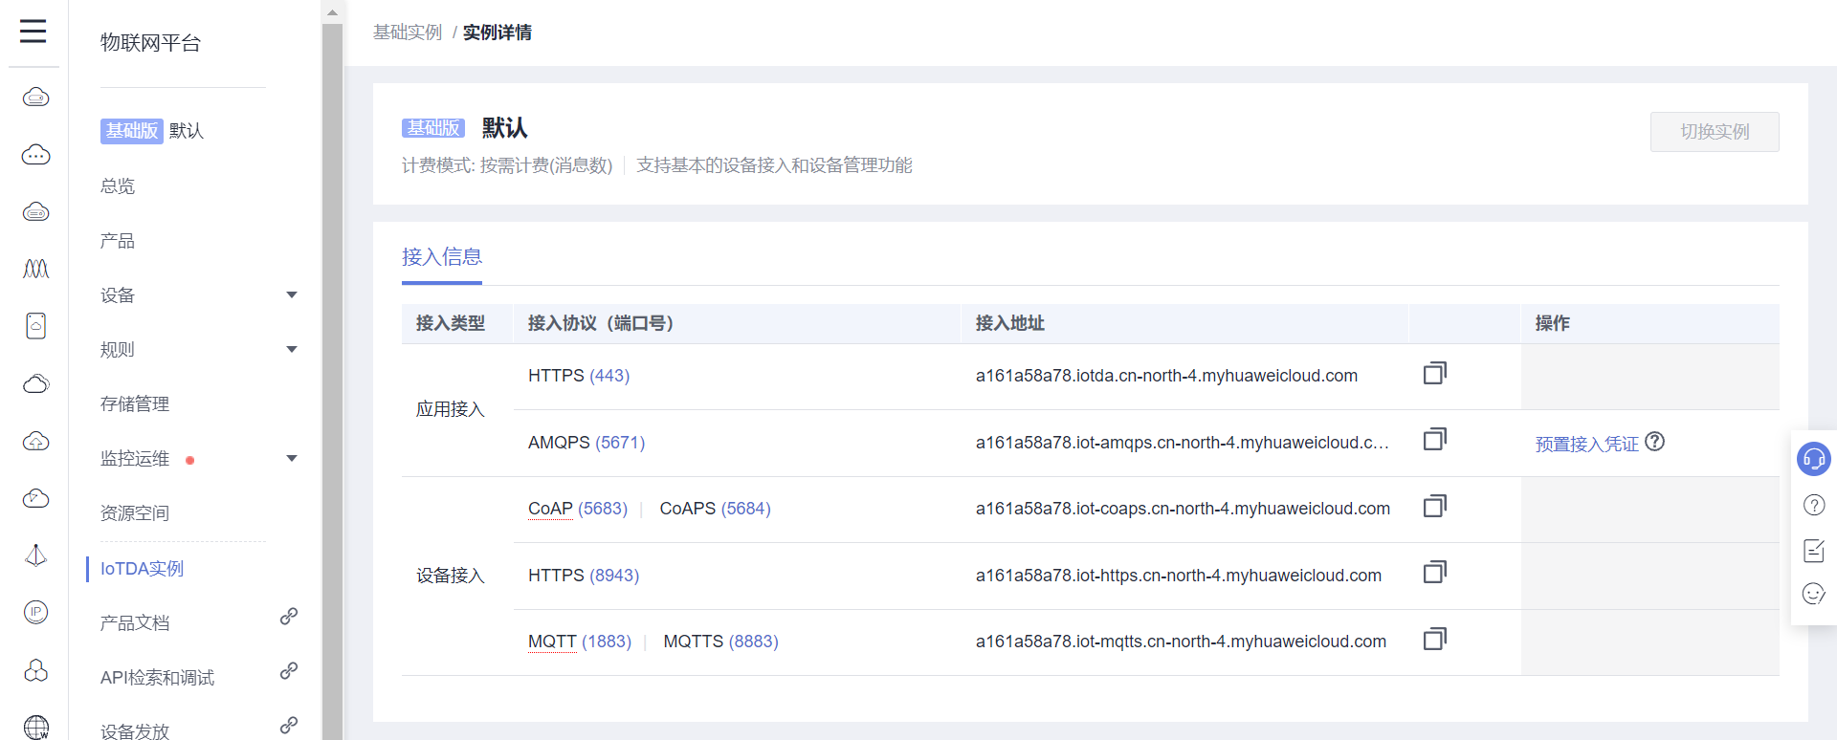Image resolution: width=1837 pixels, height=740 pixels.
Task: Open 总览 in the sidebar
Action: (118, 186)
